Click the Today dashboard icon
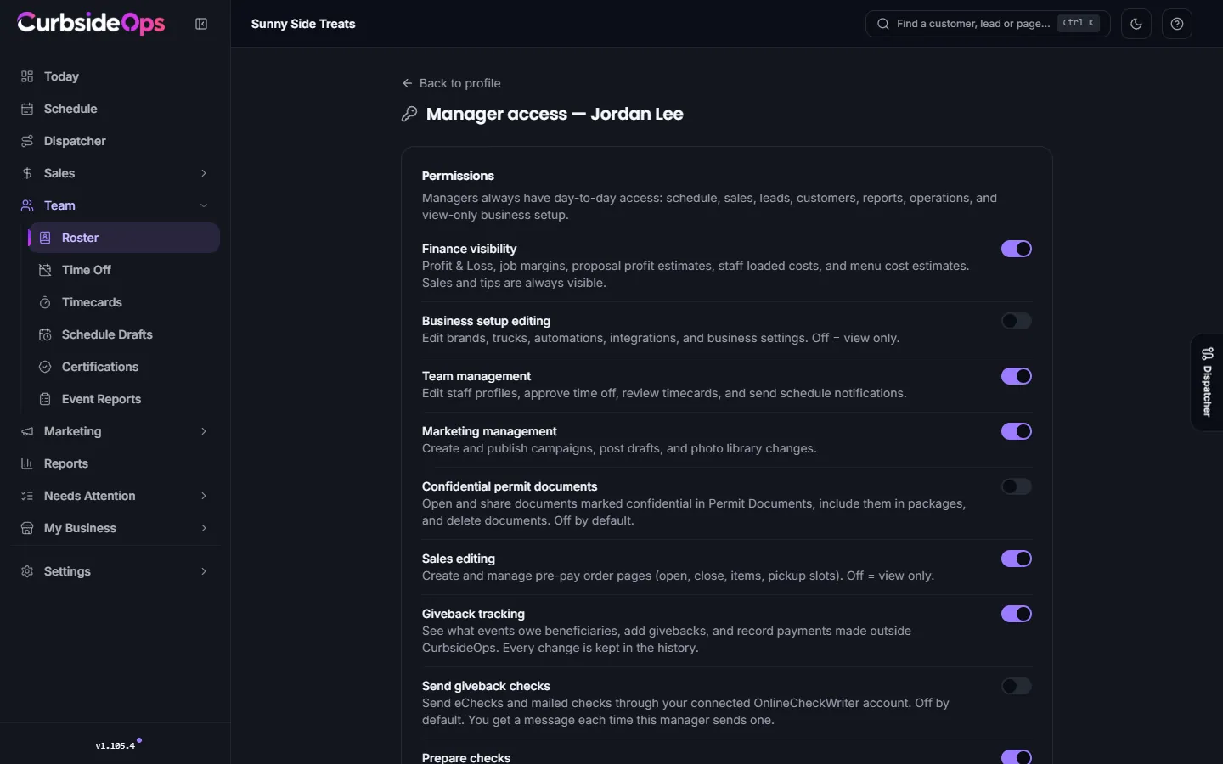The height and width of the screenshot is (764, 1223). click(27, 76)
